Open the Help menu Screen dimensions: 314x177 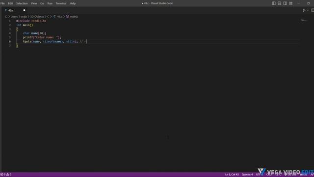click(73, 3)
